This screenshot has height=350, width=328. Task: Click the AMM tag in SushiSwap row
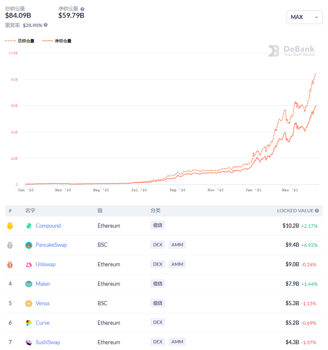(177, 342)
